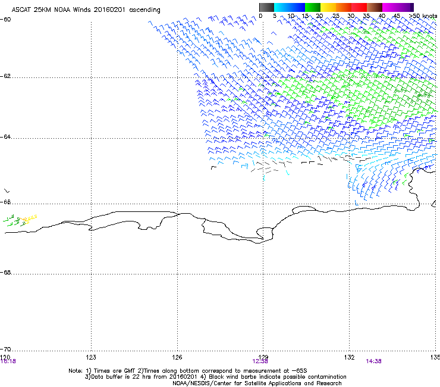440x387 pixels.
Task: Click the legend tick label '25'
Action: 335,16
